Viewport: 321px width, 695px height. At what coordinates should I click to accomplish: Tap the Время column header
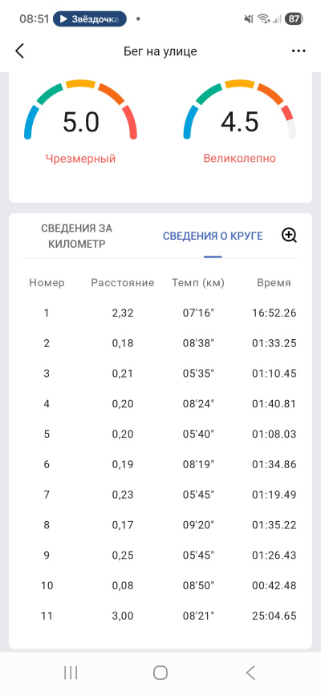tap(274, 283)
